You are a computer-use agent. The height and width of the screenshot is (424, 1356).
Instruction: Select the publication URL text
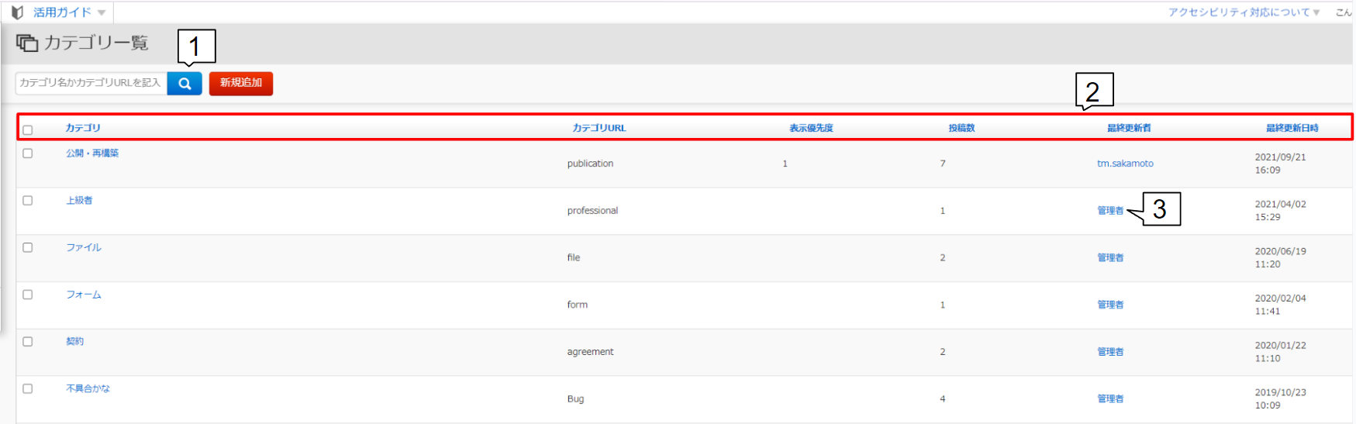pos(590,164)
